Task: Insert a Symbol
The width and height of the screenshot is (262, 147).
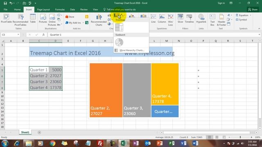Action: (x=241, y=20)
